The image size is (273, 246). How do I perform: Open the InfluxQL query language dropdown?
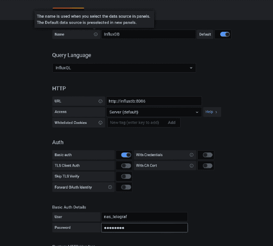point(124,68)
